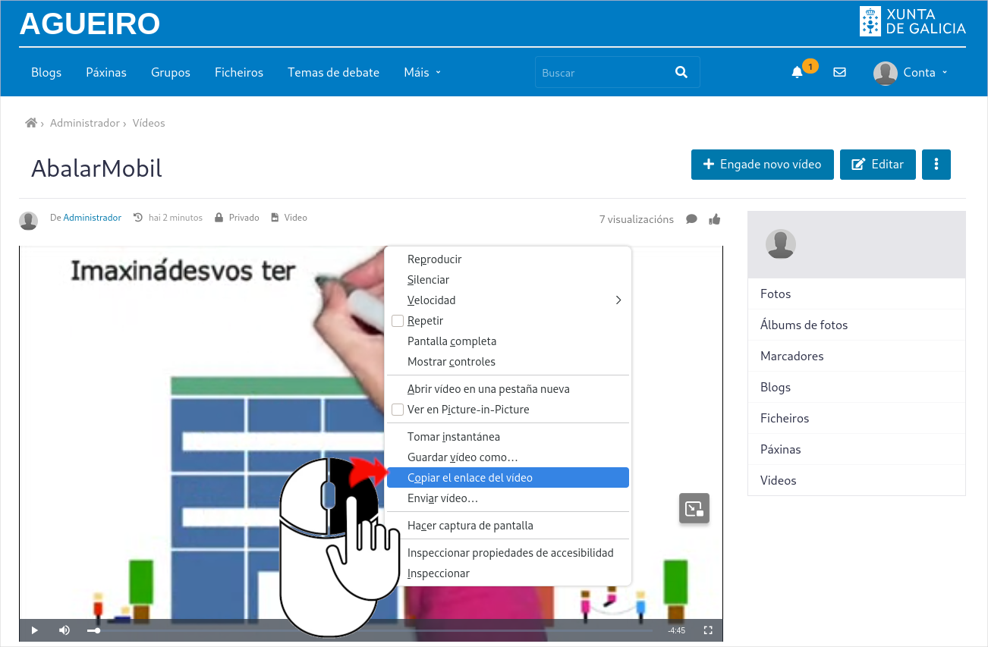This screenshot has height=647, width=988.
Task: Like the video with thumbs-up icon
Action: 714,219
